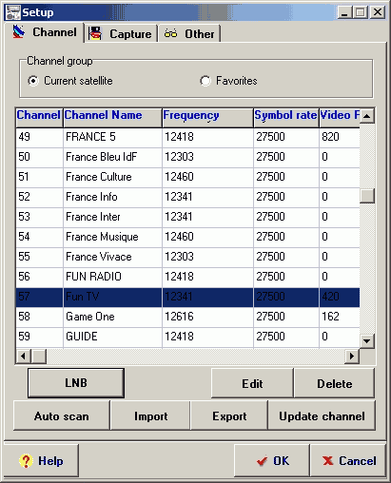Select the France Culture row
Image resolution: width=391 pixels, height=483 pixels.
pos(187,177)
